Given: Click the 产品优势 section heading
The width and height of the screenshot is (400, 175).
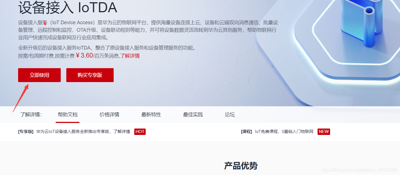Looking at the screenshot, I should (x=241, y=166).
